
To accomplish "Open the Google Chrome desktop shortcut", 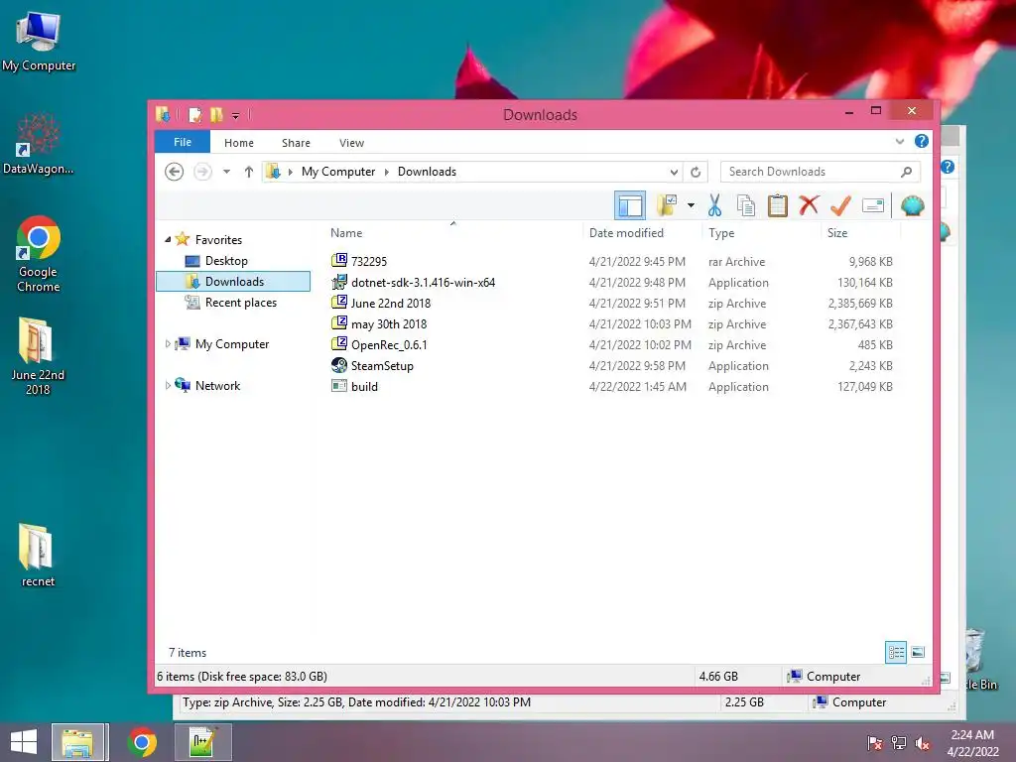I will click(39, 254).
